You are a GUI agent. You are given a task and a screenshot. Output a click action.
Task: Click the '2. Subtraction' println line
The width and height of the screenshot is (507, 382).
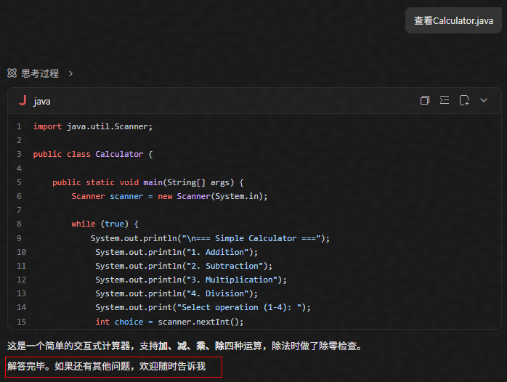[184, 266]
